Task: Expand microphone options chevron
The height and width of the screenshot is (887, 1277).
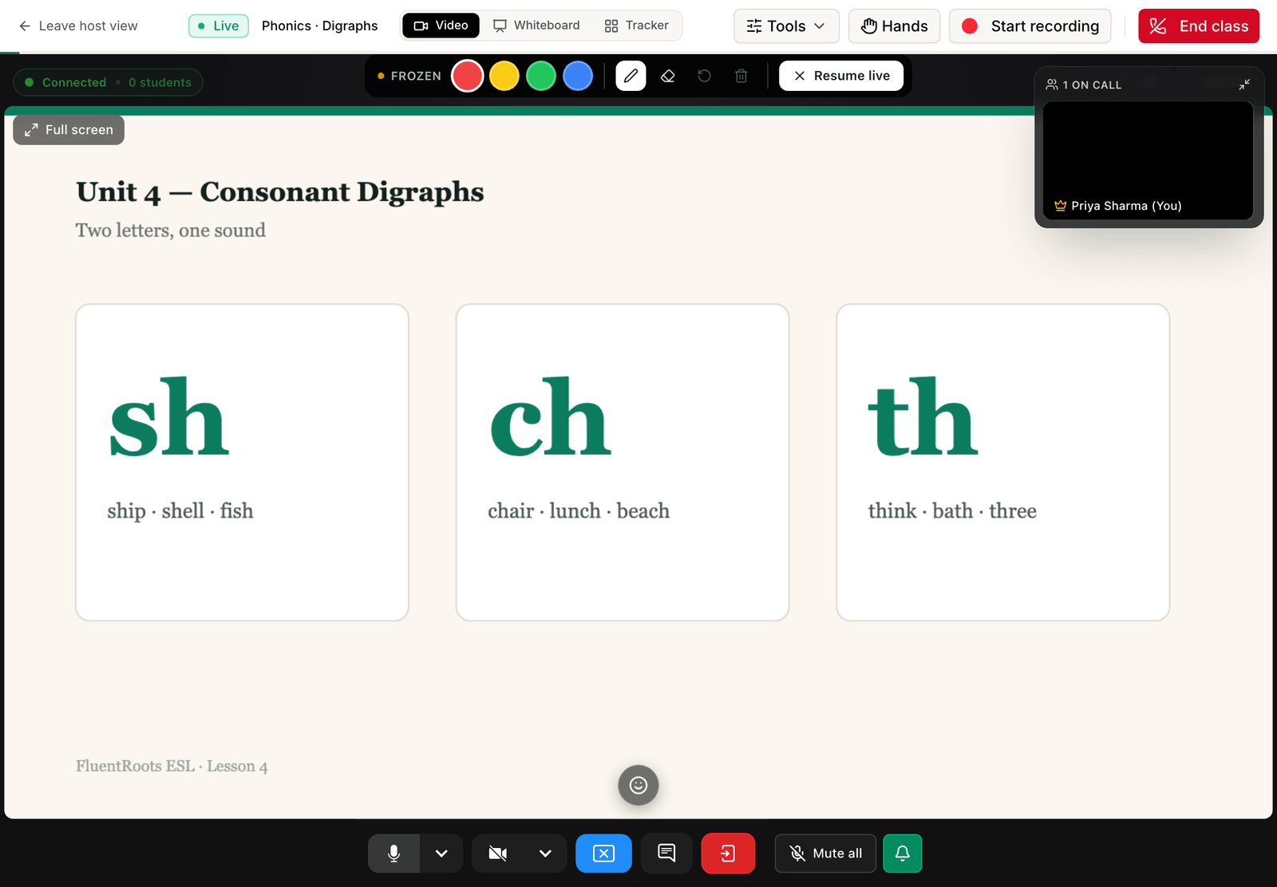Action: [x=441, y=853]
